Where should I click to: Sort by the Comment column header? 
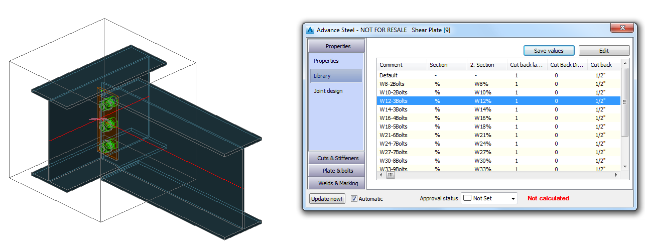coord(402,65)
